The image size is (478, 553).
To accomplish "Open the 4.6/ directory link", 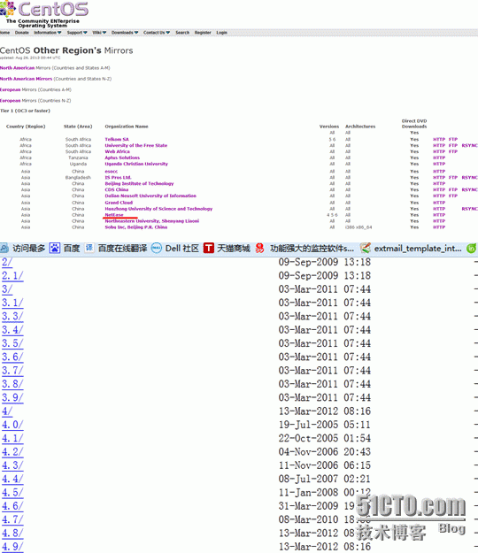I will click(12, 506).
